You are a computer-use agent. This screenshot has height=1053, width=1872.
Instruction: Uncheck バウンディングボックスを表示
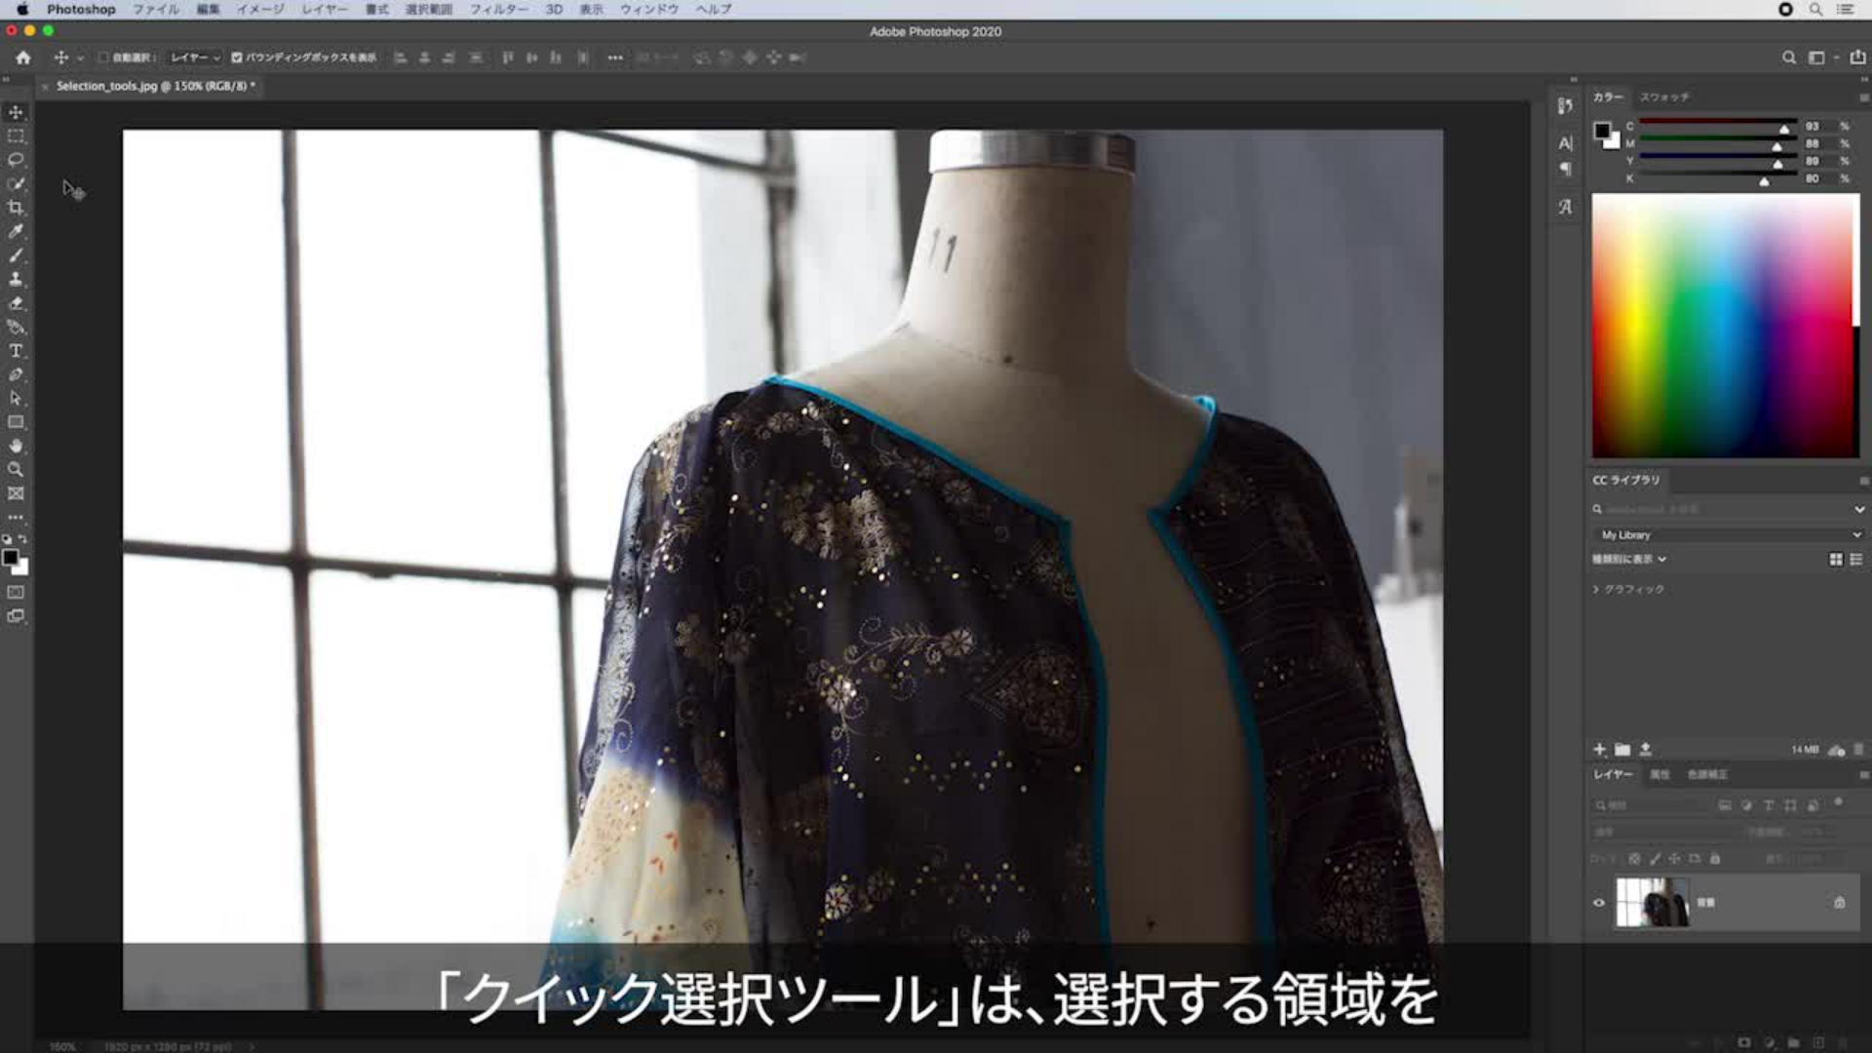[237, 58]
